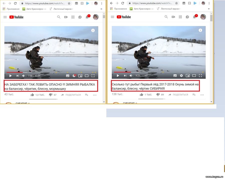The image size is (225, 180).
Task: Enable miniplayer in the right video
Action: [188, 76]
